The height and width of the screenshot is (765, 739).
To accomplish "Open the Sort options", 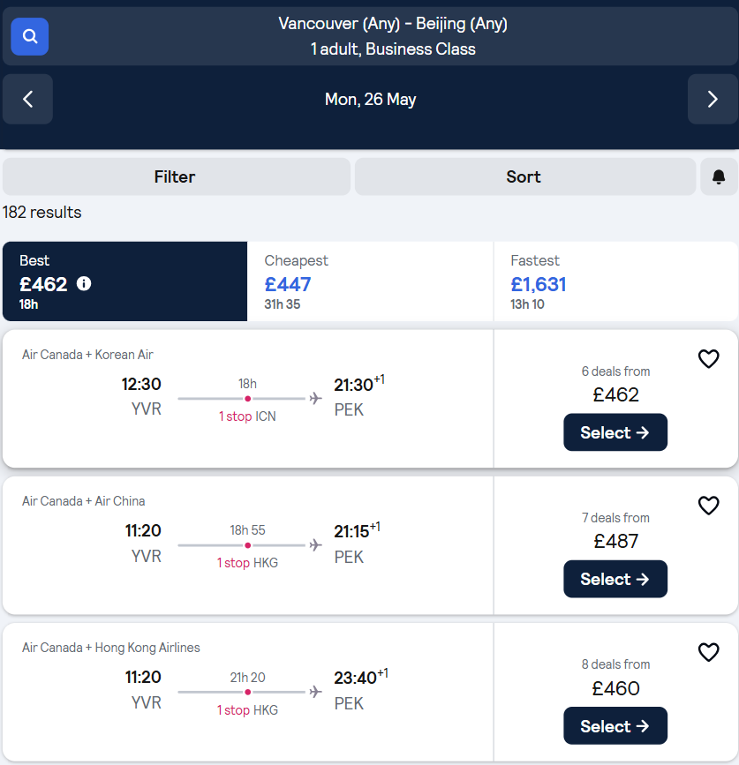I will coord(525,176).
